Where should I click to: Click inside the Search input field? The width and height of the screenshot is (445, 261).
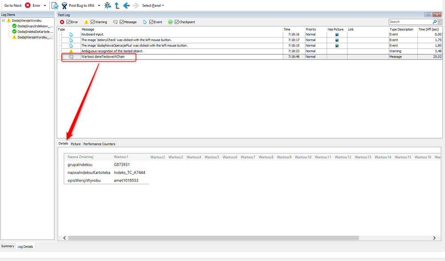coord(410,21)
